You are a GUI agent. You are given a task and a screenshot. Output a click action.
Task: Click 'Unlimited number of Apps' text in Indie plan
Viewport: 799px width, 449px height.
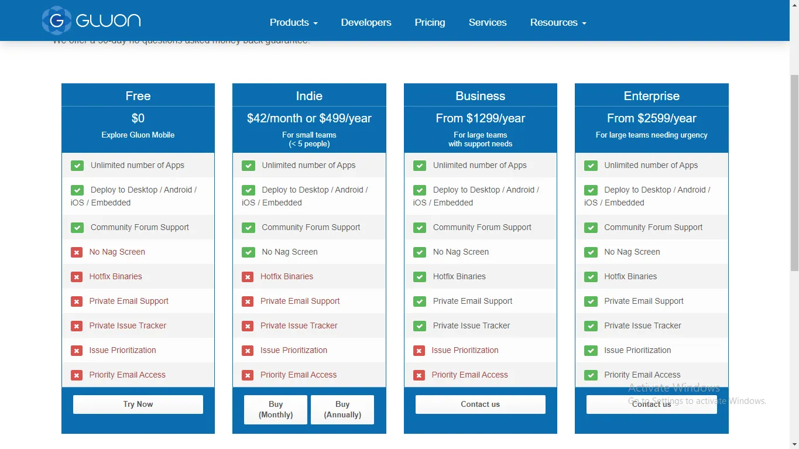[x=308, y=166]
